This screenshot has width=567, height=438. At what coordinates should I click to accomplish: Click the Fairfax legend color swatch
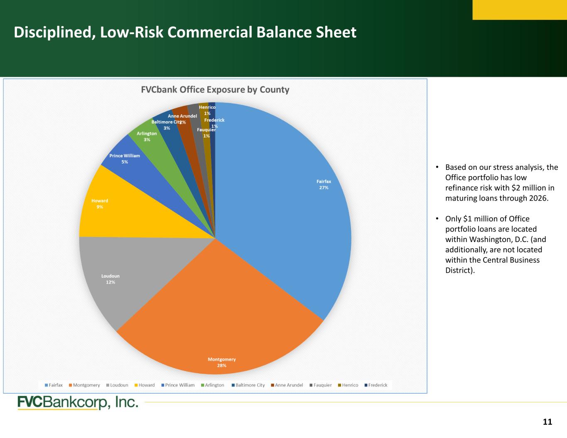[47, 385]
